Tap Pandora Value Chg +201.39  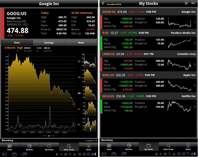[x=128, y=47]
